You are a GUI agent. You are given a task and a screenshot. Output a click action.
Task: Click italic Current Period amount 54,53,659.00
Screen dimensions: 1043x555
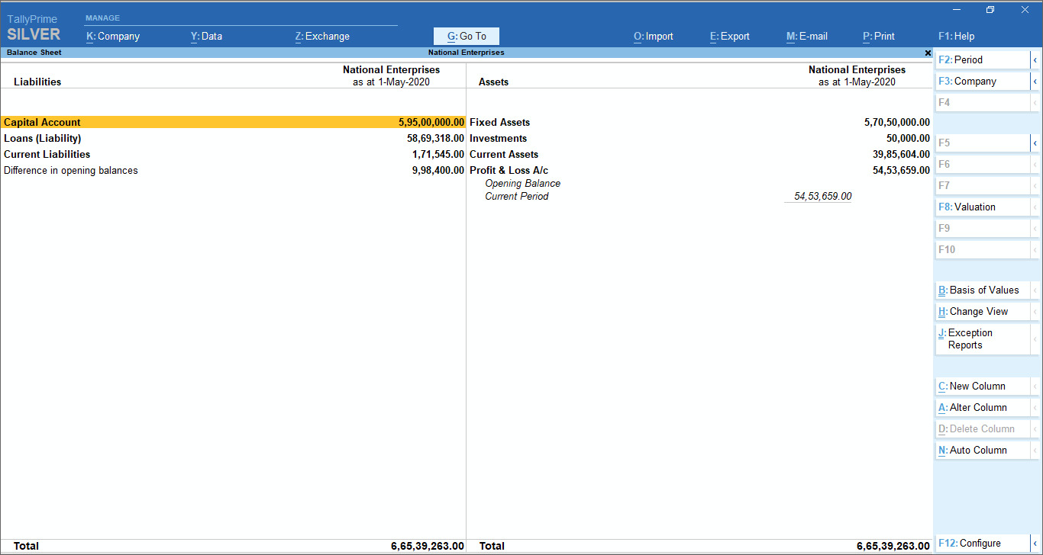822,196
